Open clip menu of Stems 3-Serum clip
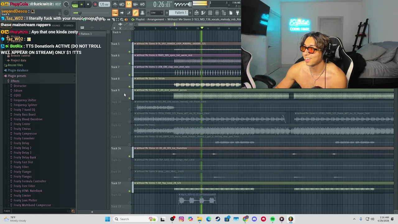The width and height of the screenshot is (398, 224). [x=135, y=78]
